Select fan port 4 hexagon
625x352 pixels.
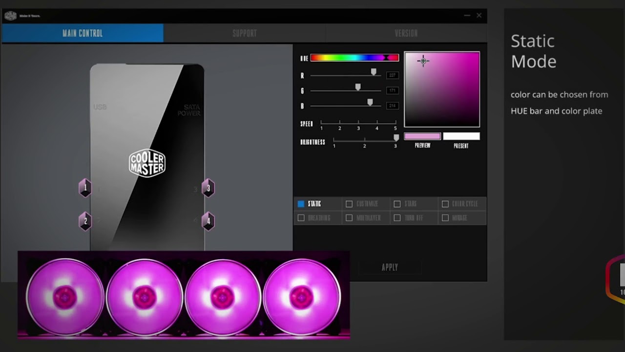[208, 221]
